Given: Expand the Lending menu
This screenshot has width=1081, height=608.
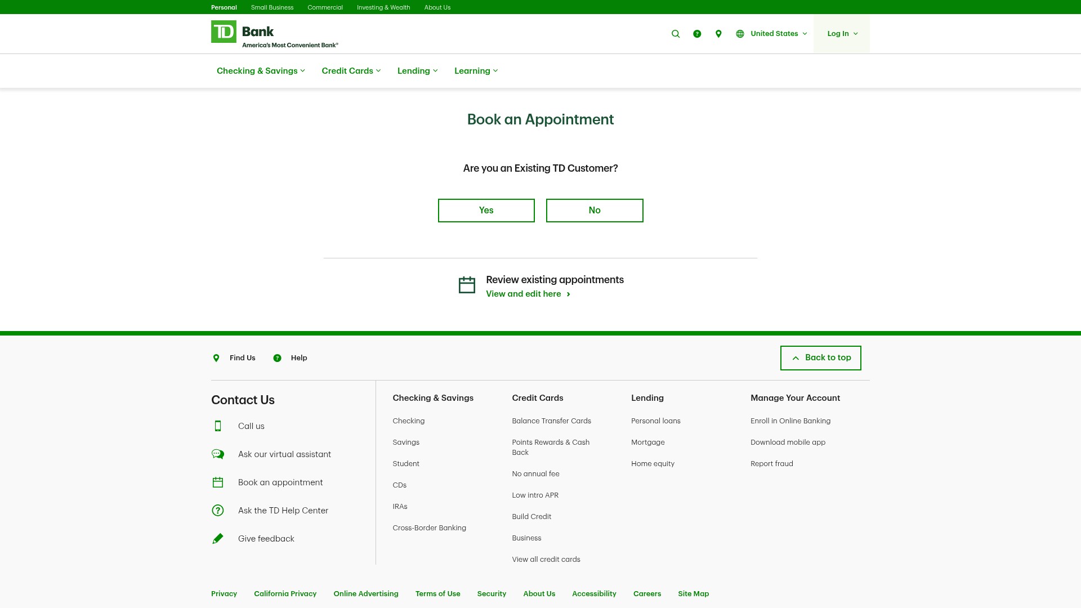Looking at the screenshot, I should point(418,71).
